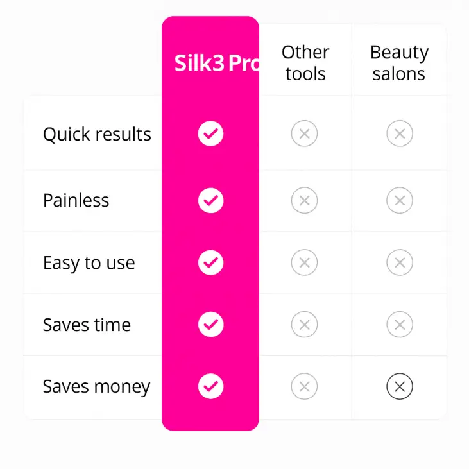Image resolution: width=469 pixels, height=469 pixels.
Task: Click the Quick results row label
Action: coord(97,134)
